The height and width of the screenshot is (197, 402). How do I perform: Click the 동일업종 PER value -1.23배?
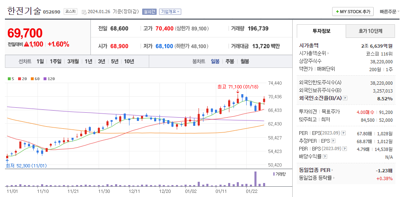pos(384,170)
